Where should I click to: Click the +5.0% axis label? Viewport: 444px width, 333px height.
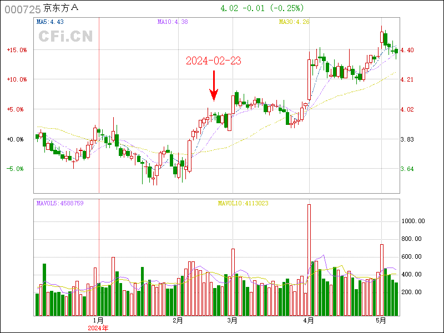coord(16,109)
